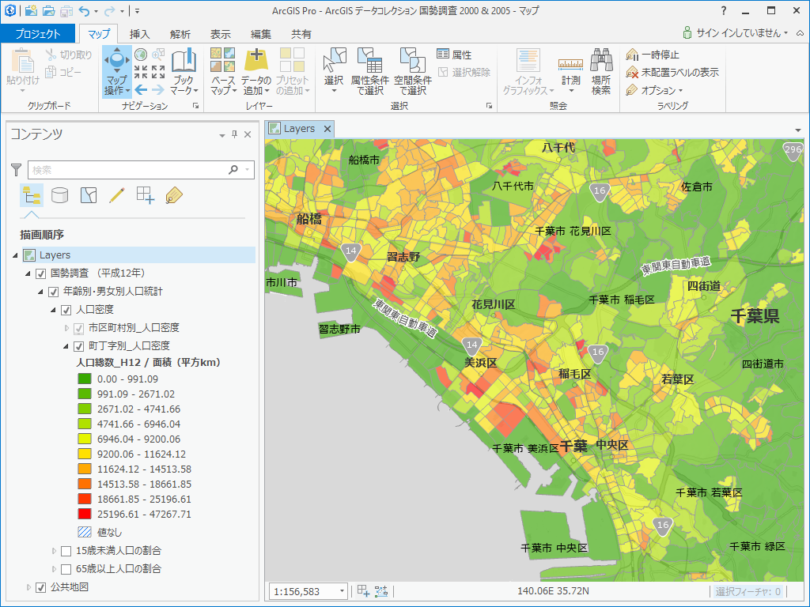Uncheck the 町丁字別_人口密度 layer checkbox

point(78,346)
